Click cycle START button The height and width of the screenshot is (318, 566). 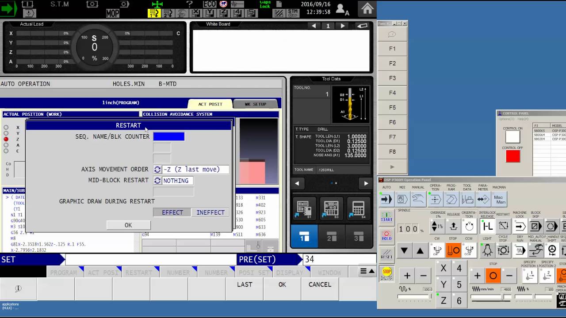[386, 217]
